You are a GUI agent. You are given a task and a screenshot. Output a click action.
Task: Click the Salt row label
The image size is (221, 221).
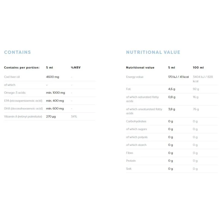[x=129, y=169]
